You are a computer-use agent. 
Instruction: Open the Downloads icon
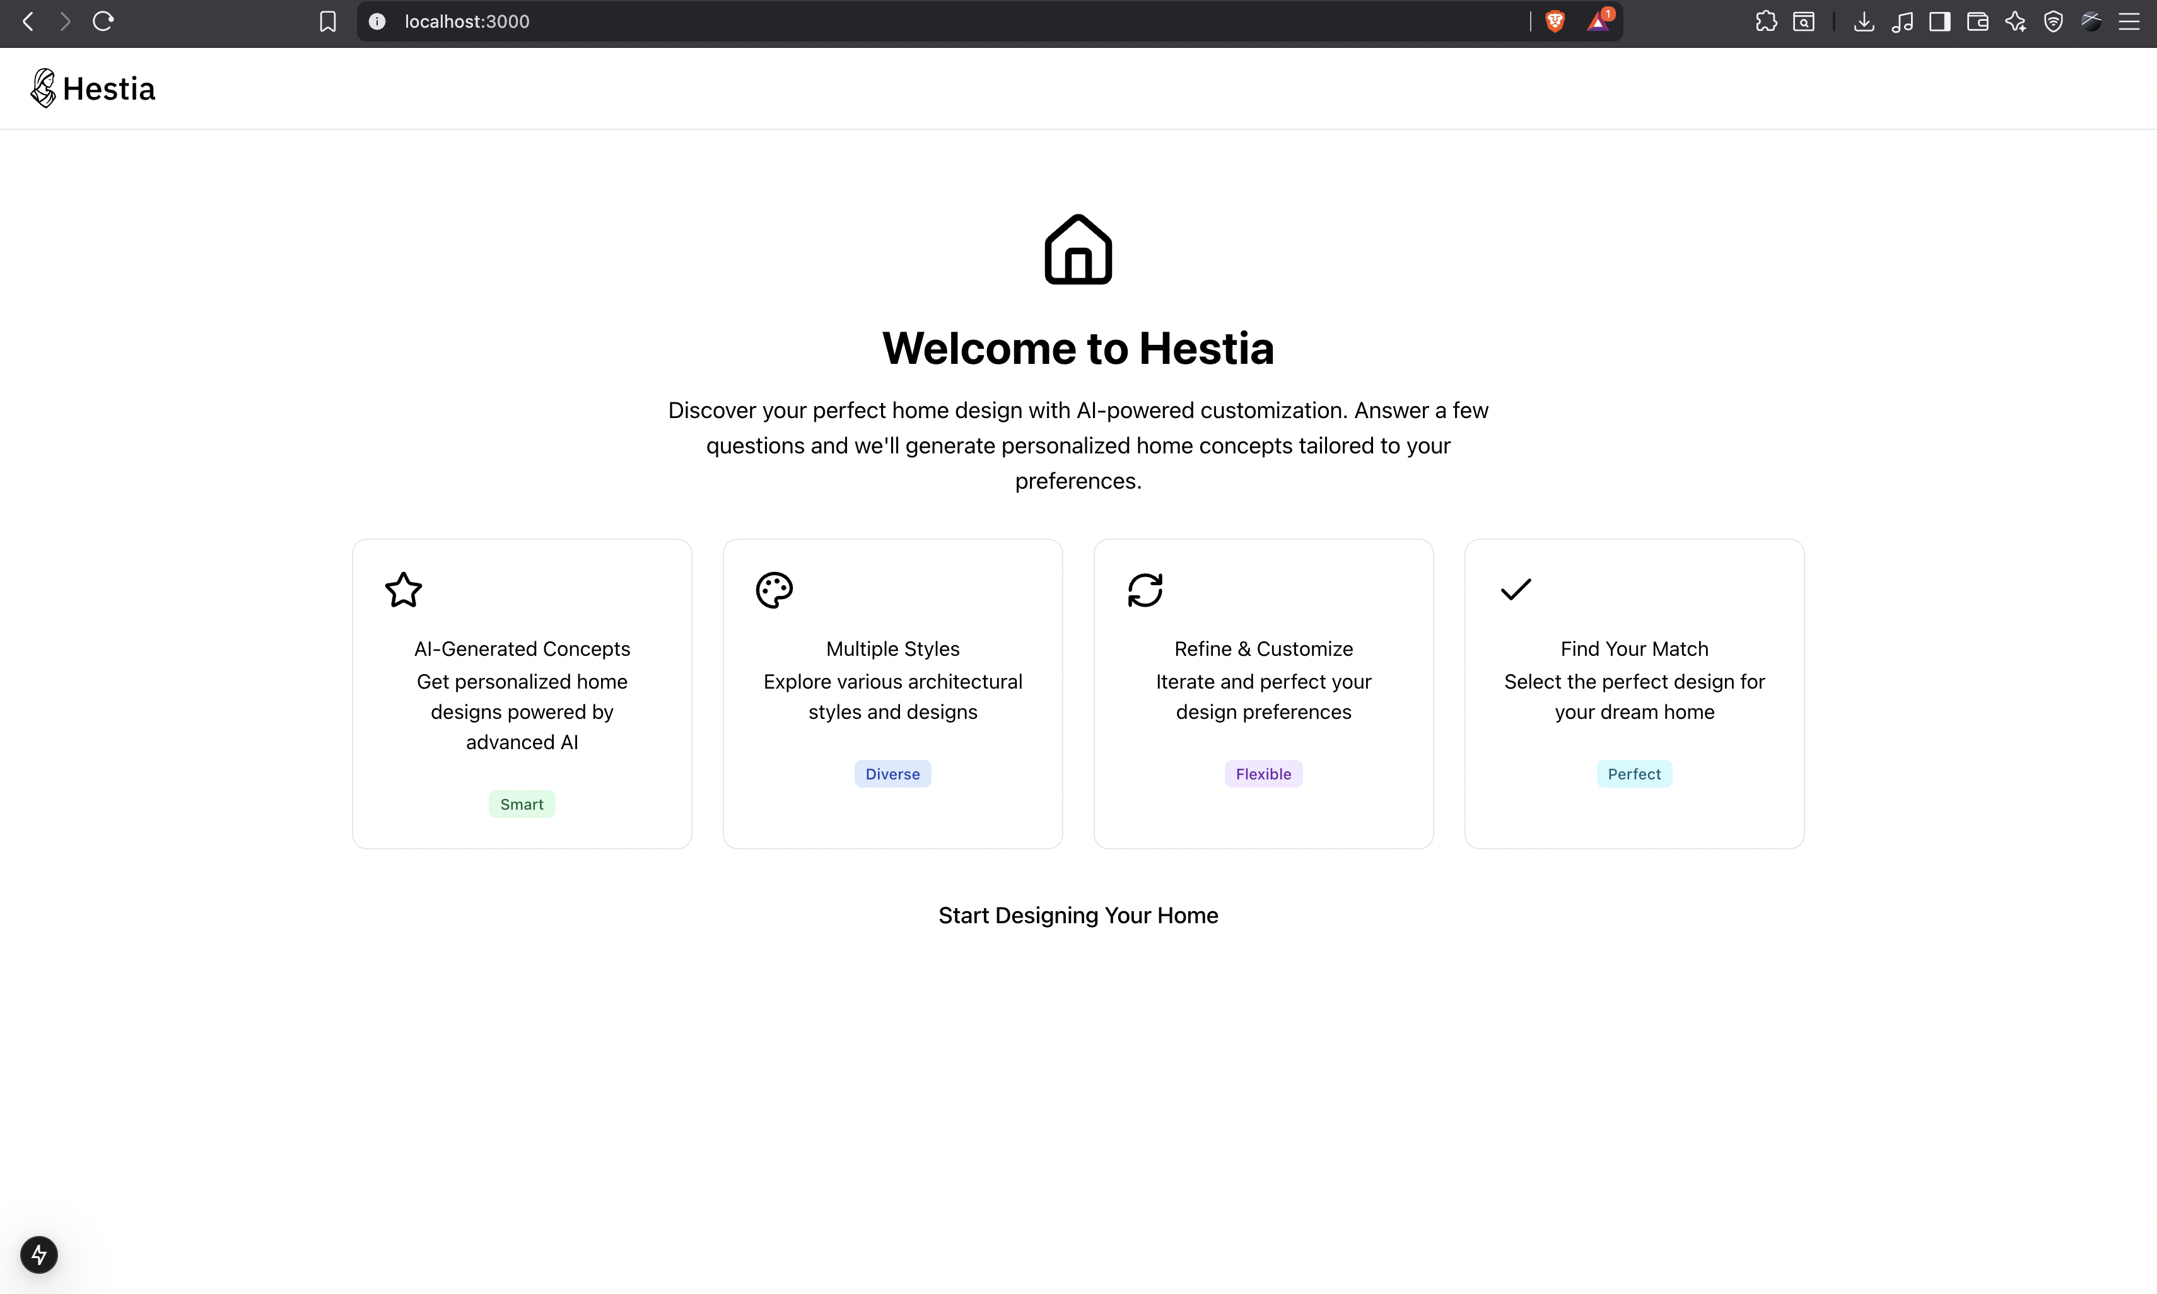click(1864, 22)
